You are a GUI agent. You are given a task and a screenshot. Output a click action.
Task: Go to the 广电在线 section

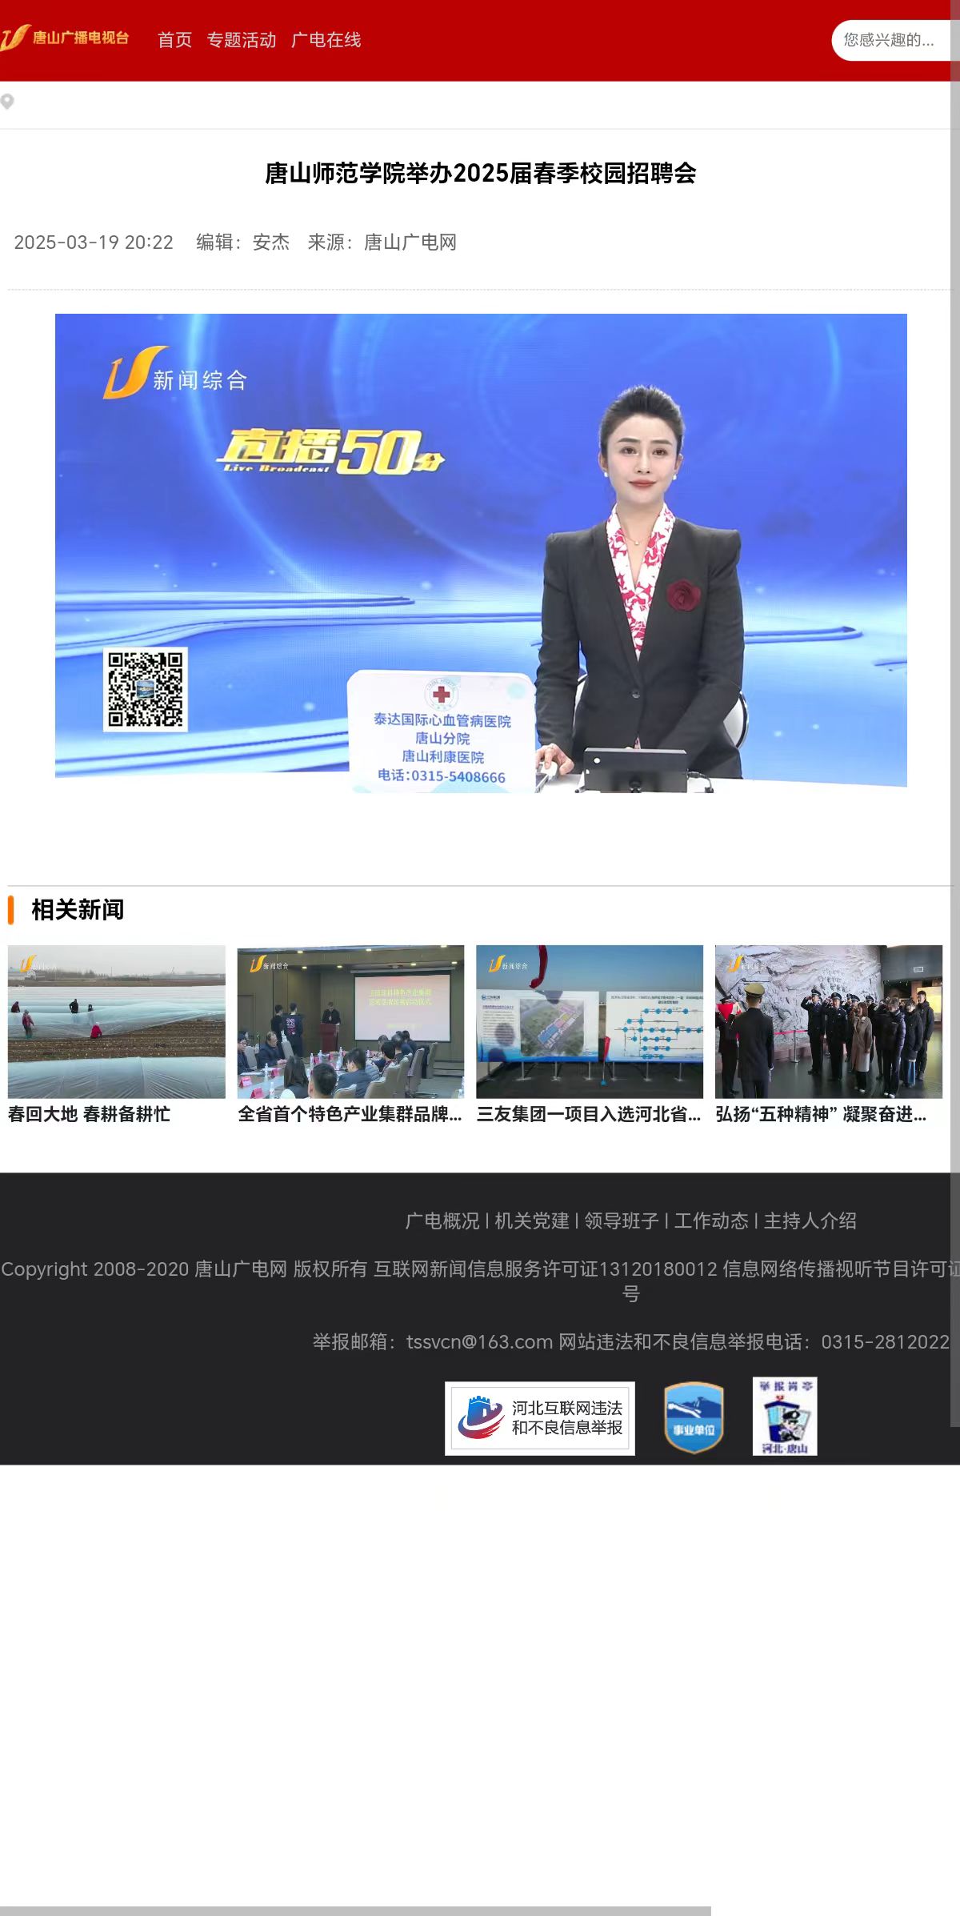[x=326, y=40]
